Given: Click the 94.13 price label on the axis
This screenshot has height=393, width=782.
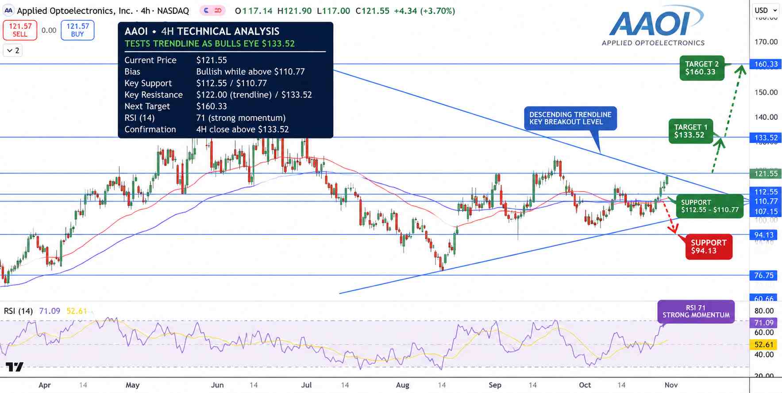Looking at the screenshot, I should (x=764, y=235).
